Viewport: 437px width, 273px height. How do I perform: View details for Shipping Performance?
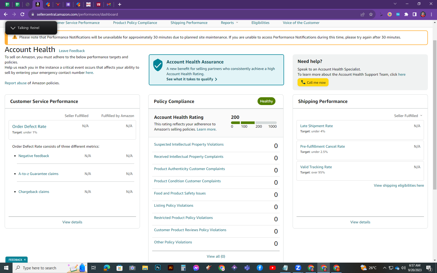pyautogui.click(x=360, y=222)
